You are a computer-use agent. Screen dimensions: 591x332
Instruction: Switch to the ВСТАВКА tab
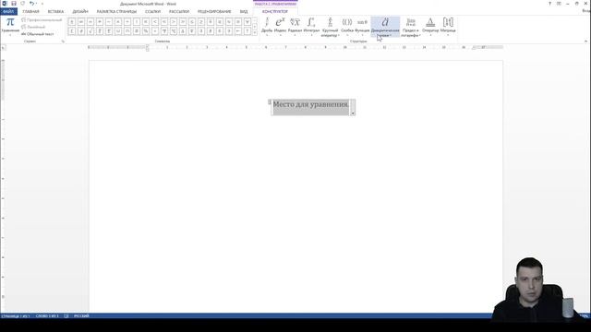55,12
